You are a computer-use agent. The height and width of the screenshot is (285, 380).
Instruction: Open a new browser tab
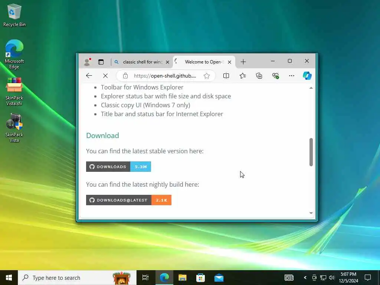tap(243, 62)
